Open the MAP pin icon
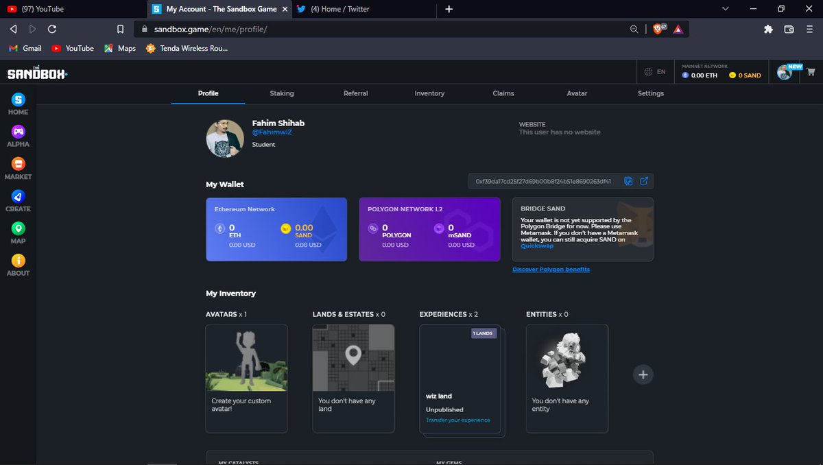The height and width of the screenshot is (465, 823). click(x=18, y=228)
